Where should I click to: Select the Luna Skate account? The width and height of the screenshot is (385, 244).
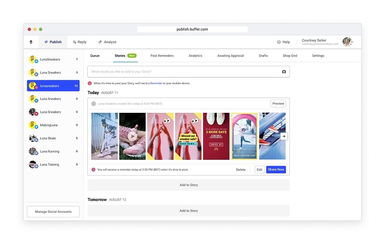click(53, 138)
